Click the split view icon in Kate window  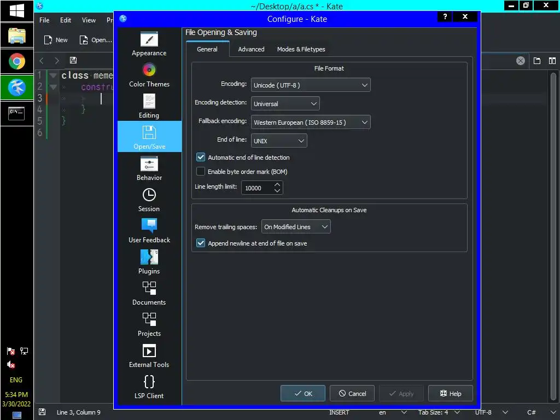[552, 61]
